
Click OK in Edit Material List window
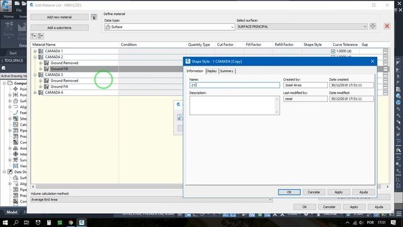[x=304, y=207]
